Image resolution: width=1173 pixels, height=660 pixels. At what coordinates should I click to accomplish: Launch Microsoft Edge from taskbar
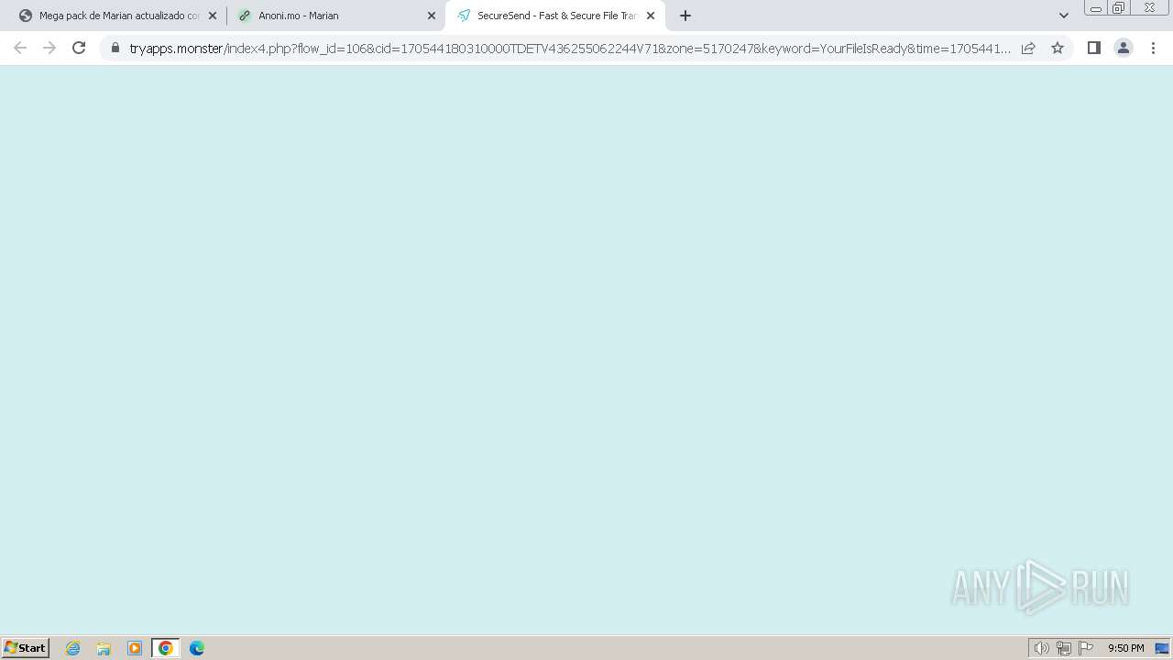pos(197,648)
